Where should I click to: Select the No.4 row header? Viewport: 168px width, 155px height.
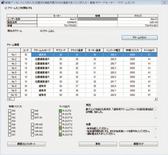tap(14, 68)
